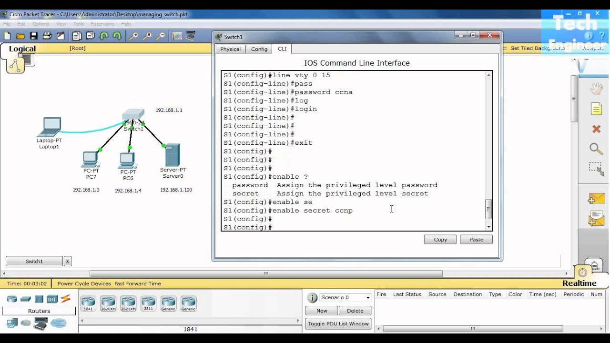Click the Paste button in the CLI
The height and width of the screenshot is (343, 610).
click(476, 240)
